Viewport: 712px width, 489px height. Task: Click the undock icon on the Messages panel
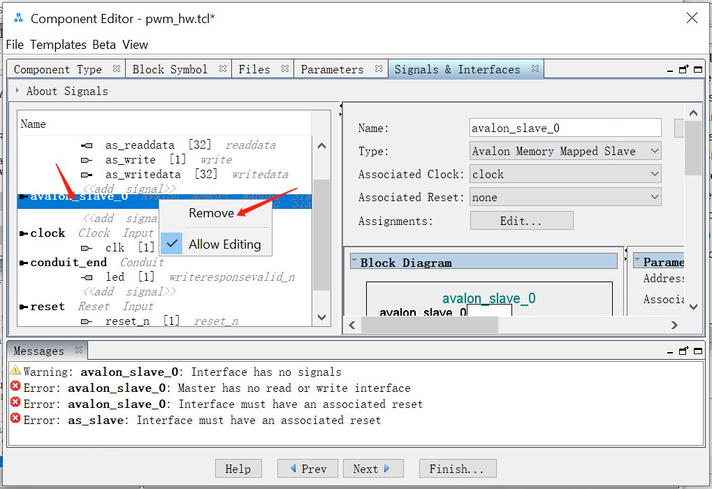[683, 350]
